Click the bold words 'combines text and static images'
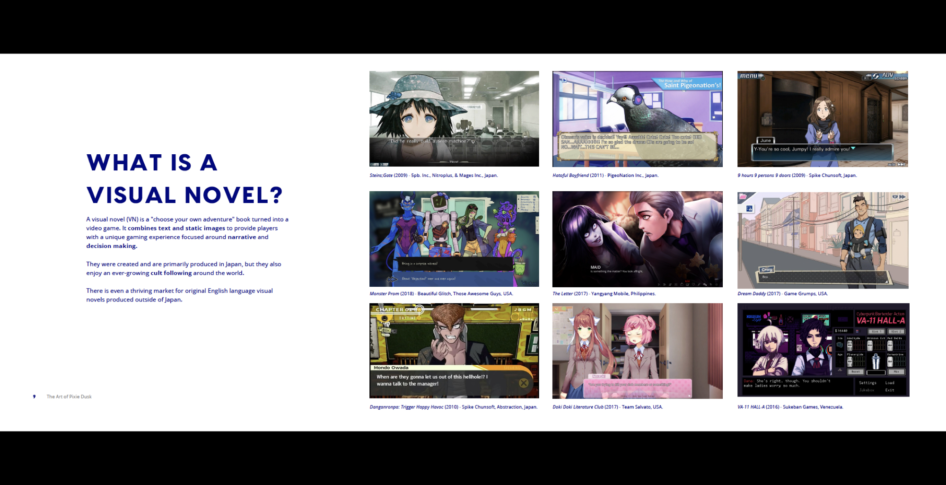Screen dimensions: 946x485 pyautogui.click(x=176, y=228)
